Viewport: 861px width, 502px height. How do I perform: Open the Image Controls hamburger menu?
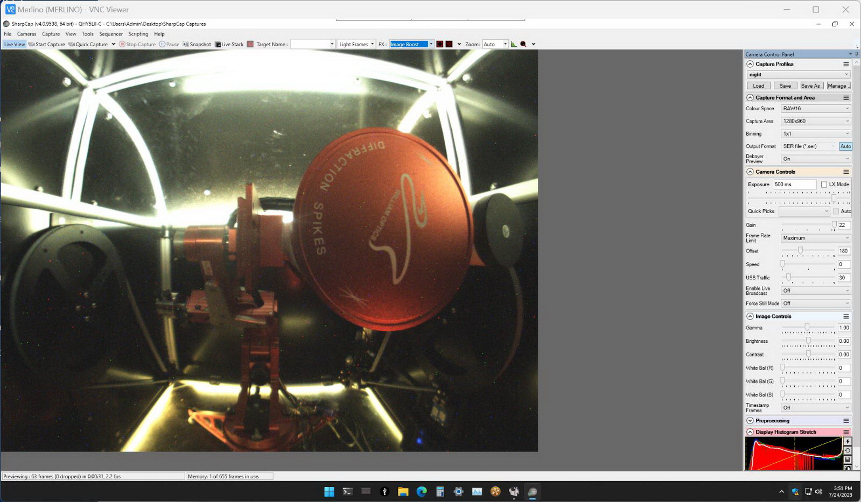click(846, 316)
